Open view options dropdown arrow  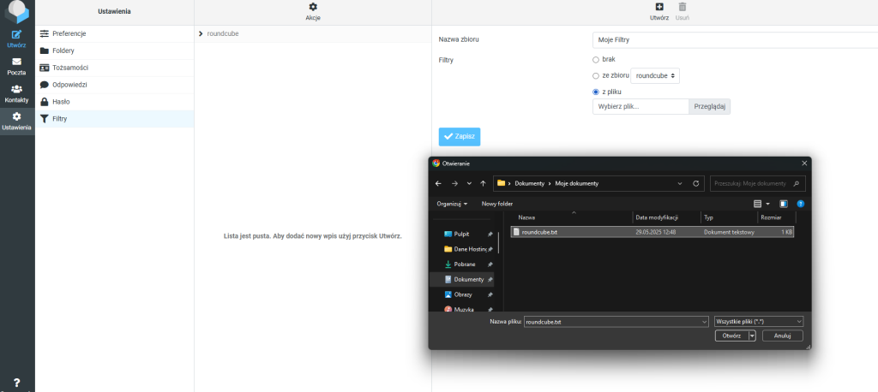[x=767, y=204]
